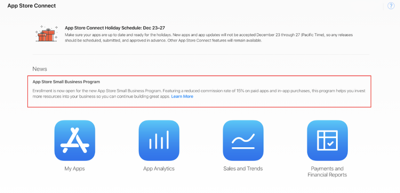Click the Holiday Schedule Dec 23–27 heading

(x=116, y=28)
